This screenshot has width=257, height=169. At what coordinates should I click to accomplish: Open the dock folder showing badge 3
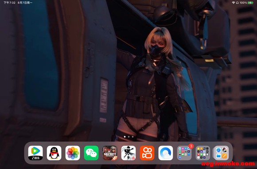[184, 153]
